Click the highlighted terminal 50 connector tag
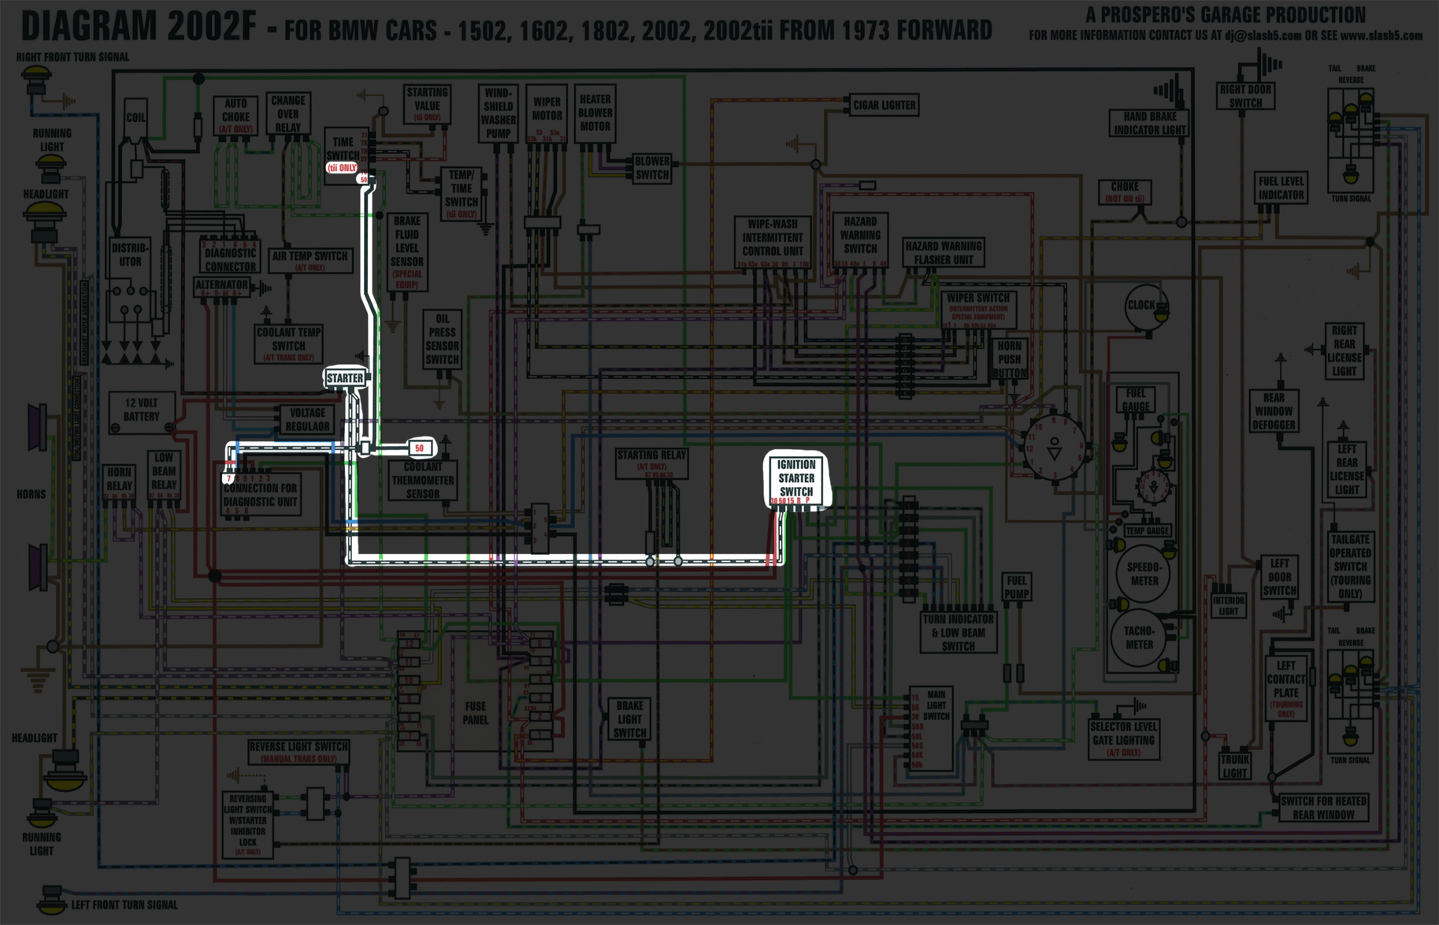Image resolution: width=1439 pixels, height=925 pixels. tap(420, 448)
